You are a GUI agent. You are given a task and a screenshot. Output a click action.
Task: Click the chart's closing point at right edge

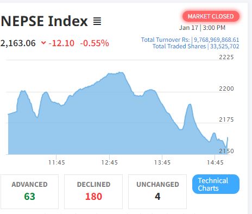[x=228, y=138]
